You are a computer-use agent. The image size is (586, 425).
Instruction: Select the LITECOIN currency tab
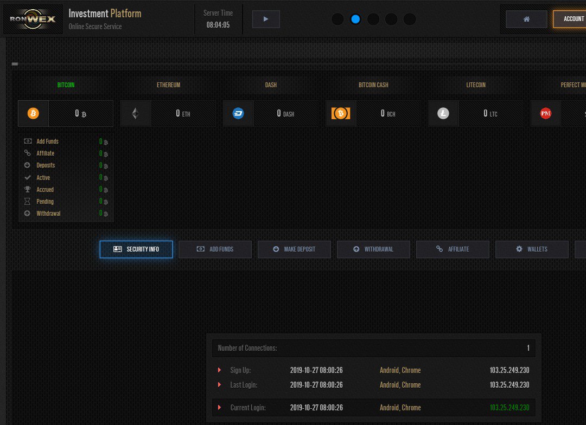click(x=476, y=85)
